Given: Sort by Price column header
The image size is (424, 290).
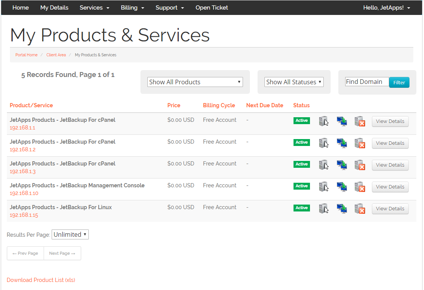Looking at the screenshot, I should tap(174, 105).
